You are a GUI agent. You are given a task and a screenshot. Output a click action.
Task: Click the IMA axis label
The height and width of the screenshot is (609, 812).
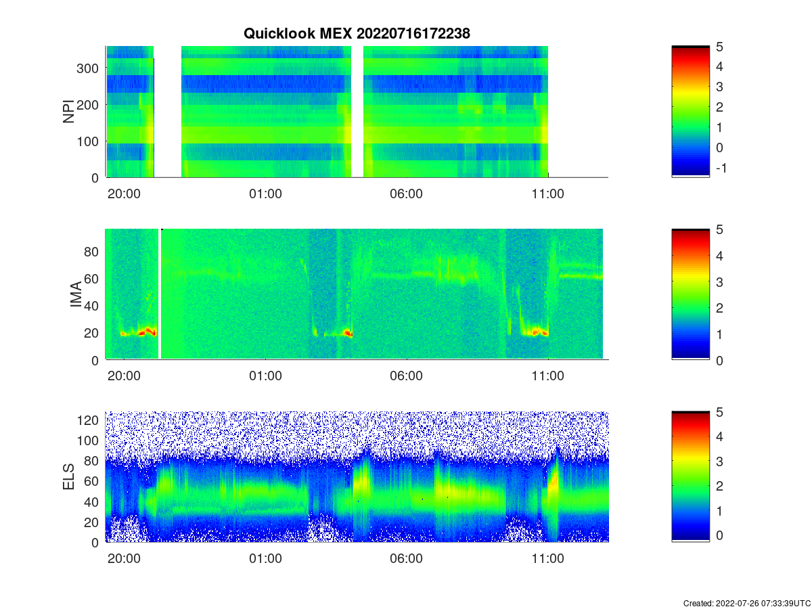76,295
